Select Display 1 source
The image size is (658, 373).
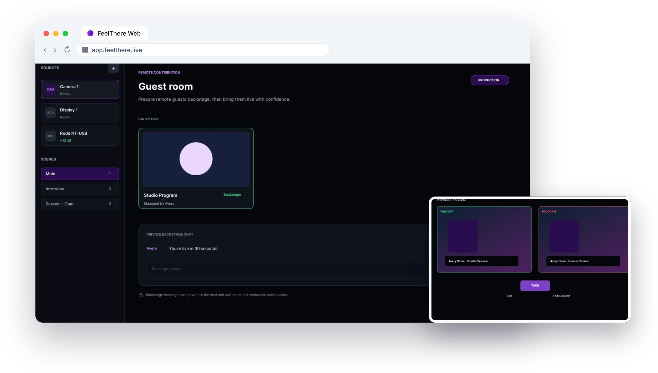[x=80, y=113]
